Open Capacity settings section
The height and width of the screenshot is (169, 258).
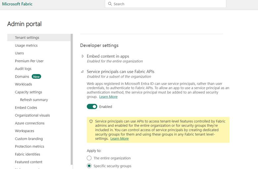[x=28, y=92]
